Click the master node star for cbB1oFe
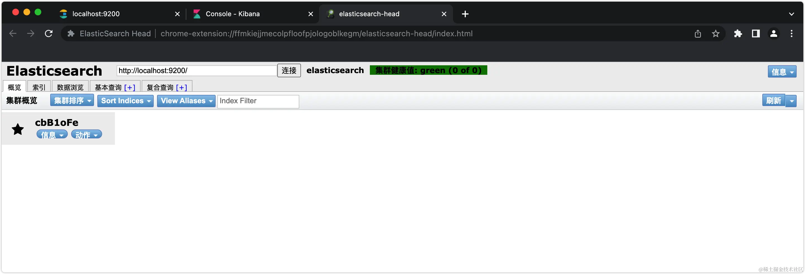 [18, 129]
